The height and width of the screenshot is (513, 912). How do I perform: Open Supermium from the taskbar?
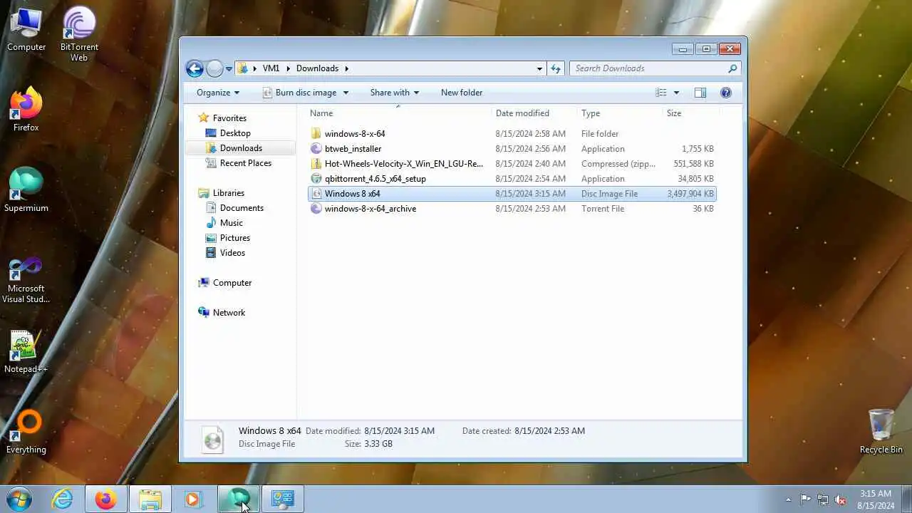[x=238, y=499]
